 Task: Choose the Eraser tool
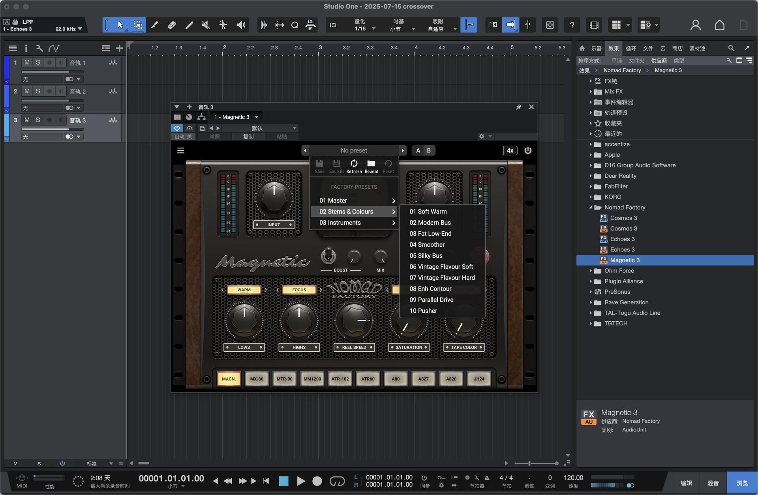coord(172,25)
